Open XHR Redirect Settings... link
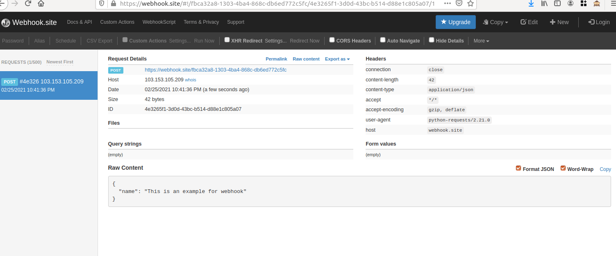 point(276,41)
